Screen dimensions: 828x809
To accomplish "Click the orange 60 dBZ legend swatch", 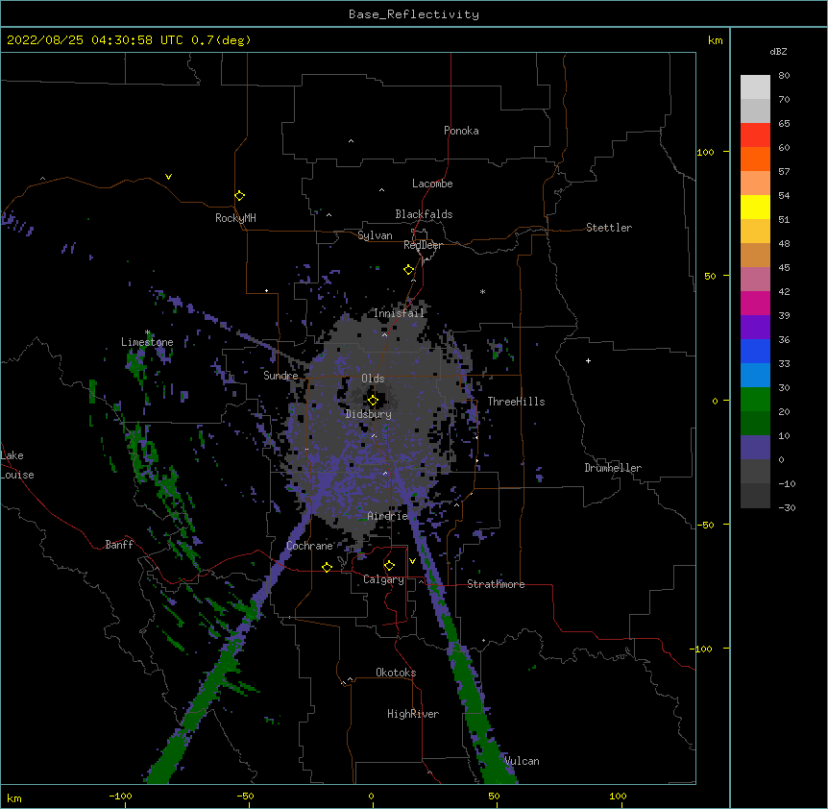I will coord(755,159).
